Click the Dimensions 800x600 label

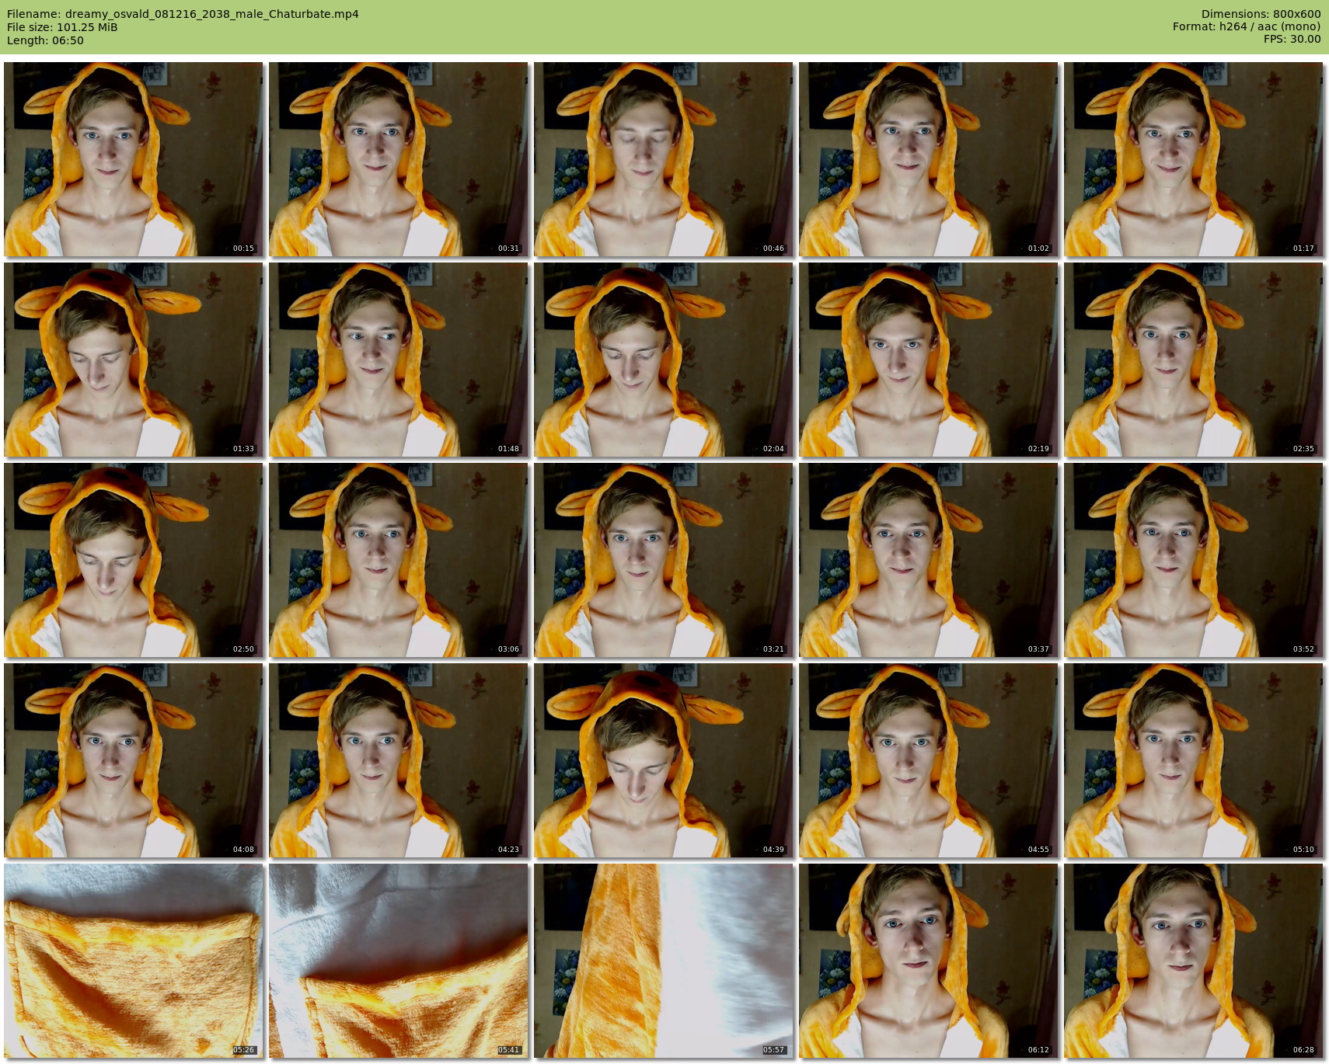pyautogui.click(x=1261, y=14)
